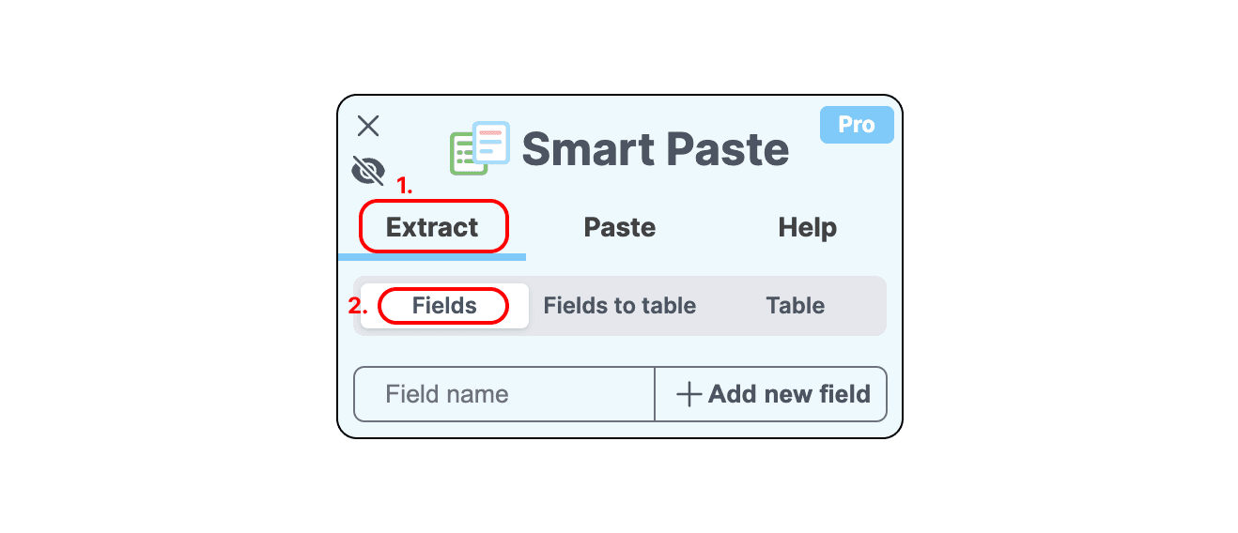Click the plus icon beside Add new field

[689, 394]
